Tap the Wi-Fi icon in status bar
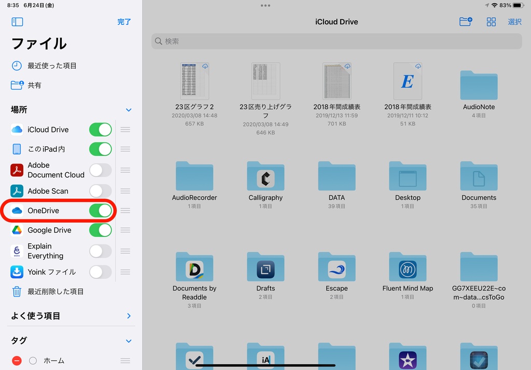The height and width of the screenshot is (370, 531). [x=494, y=5]
